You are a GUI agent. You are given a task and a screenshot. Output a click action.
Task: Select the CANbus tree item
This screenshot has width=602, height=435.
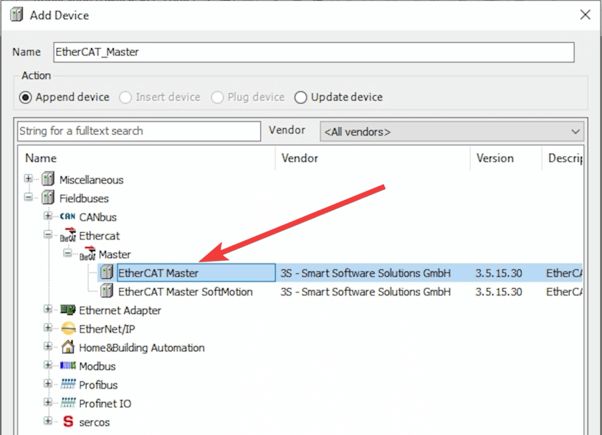pyautogui.click(x=98, y=217)
